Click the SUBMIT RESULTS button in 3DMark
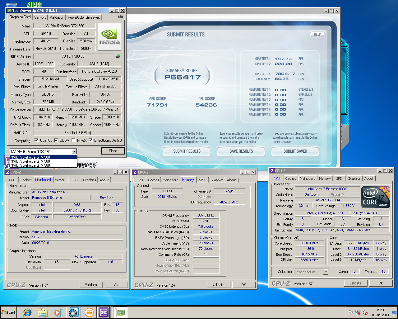 [x=187, y=151]
